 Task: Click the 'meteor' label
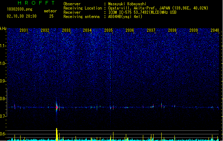point(50,11)
